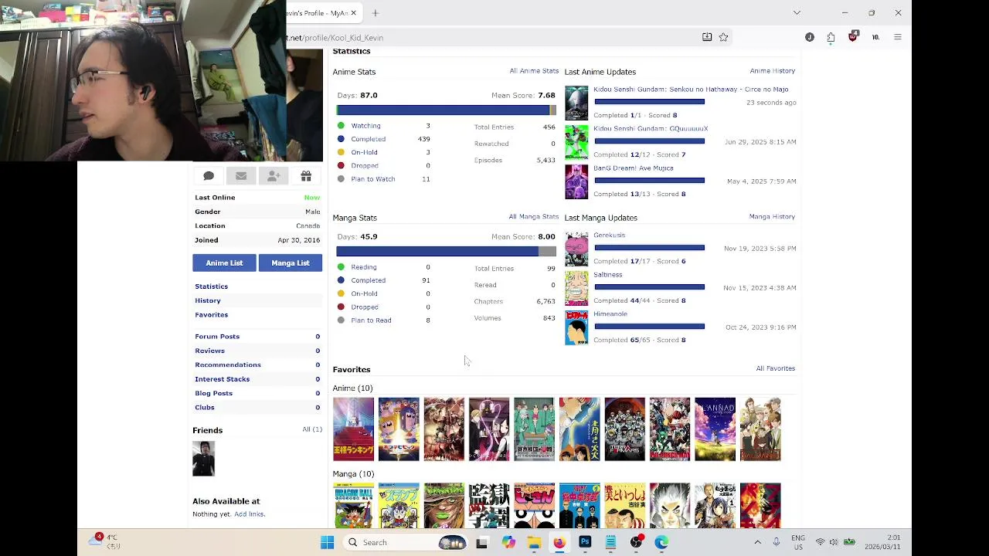This screenshot has height=556, width=989.
Task: Open the Windows Start menu
Action: click(327, 542)
